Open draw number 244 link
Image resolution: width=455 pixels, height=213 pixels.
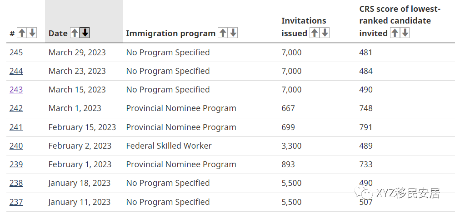pyautogui.click(x=16, y=71)
